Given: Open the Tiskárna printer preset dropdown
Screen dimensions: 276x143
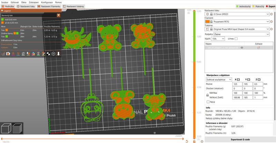Looking at the screenshot, I should click(x=237, y=29).
